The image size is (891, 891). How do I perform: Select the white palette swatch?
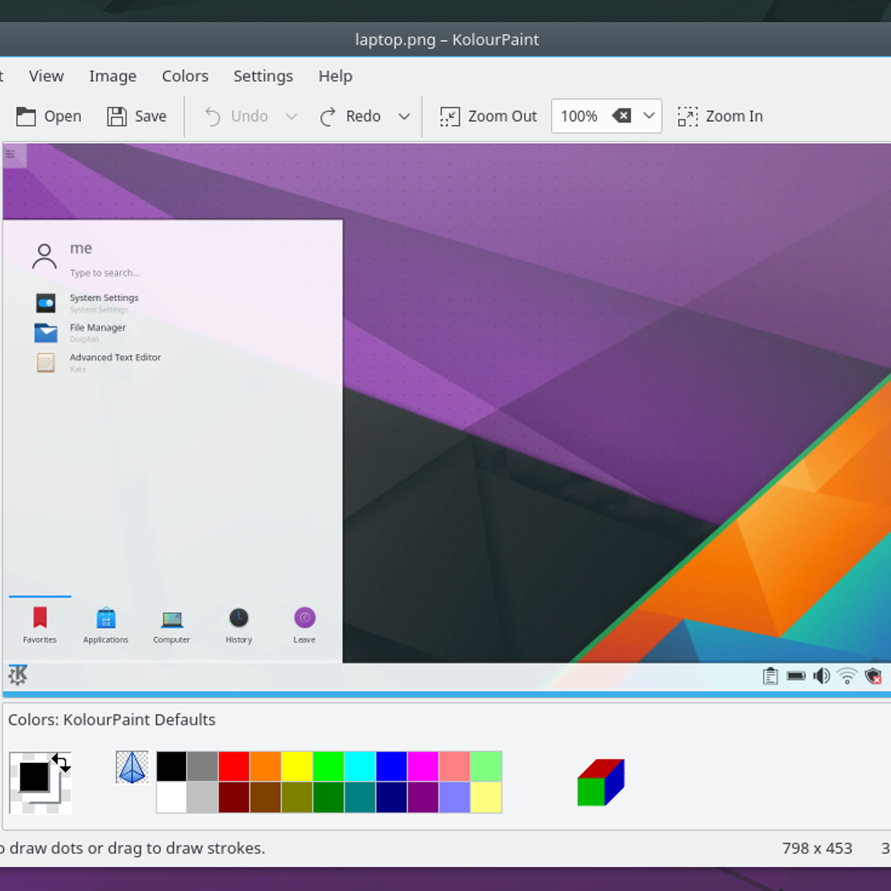click(172, 797)
